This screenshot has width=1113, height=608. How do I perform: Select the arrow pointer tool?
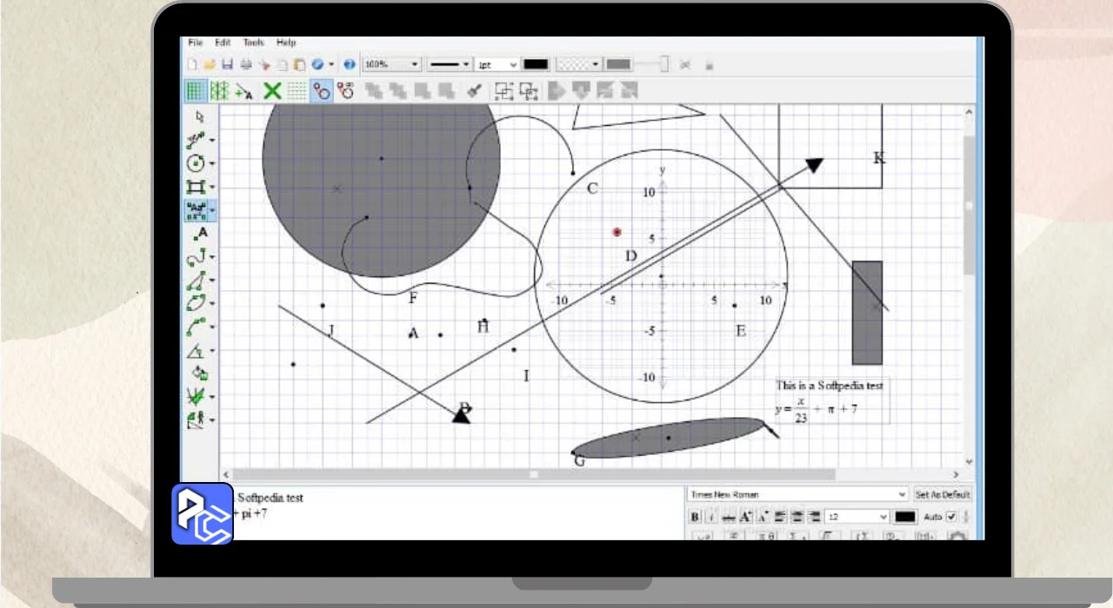coord(200,116)
